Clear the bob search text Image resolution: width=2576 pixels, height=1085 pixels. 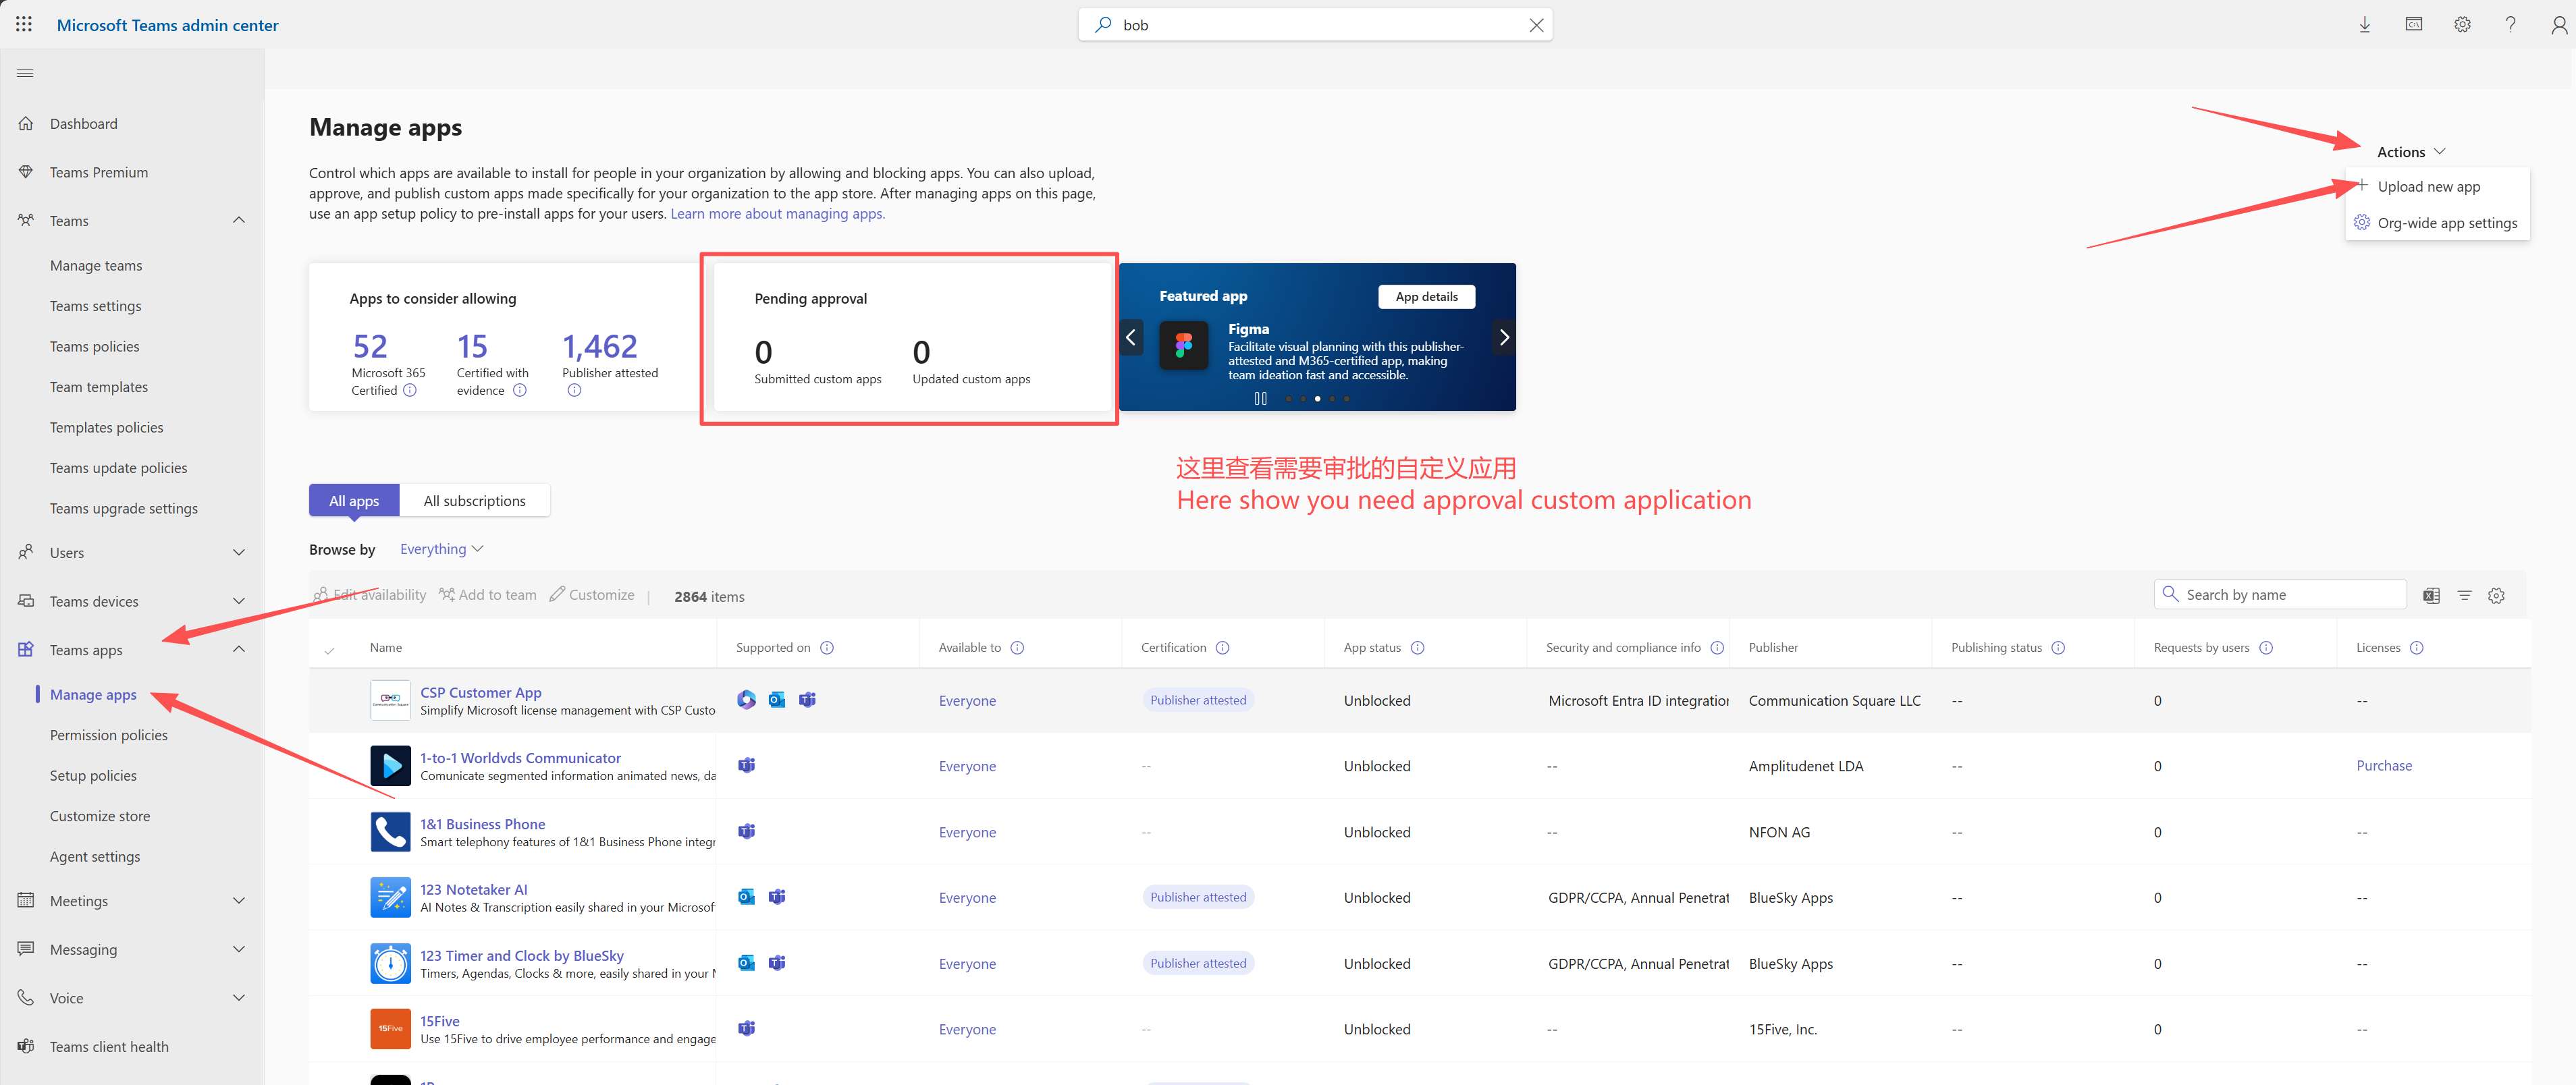[1536, 25]
